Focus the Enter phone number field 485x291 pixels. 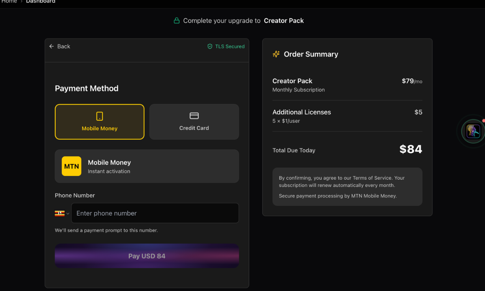(155, 213)
